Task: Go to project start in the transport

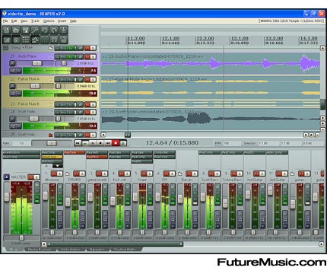Action: 78,143
